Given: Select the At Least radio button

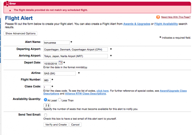Looking at the screenshot, I should pyautogui.click(x=45, y=100).
